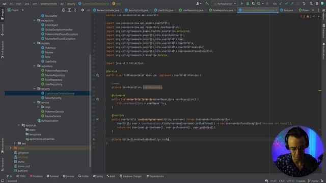Run ApiApplication with the green play icon
Image resolution: width=326 pixels, height=183 pixels.
pos(242,4)
